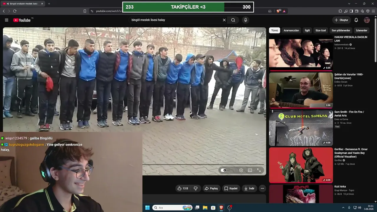Open Gorillaz Damascus video thumbnail

point(301,165)
